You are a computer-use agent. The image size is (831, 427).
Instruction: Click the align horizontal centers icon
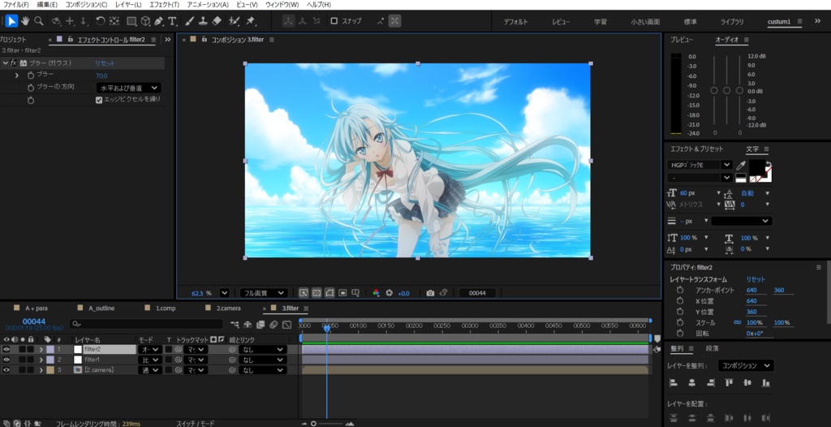click(x=691, y=382)
